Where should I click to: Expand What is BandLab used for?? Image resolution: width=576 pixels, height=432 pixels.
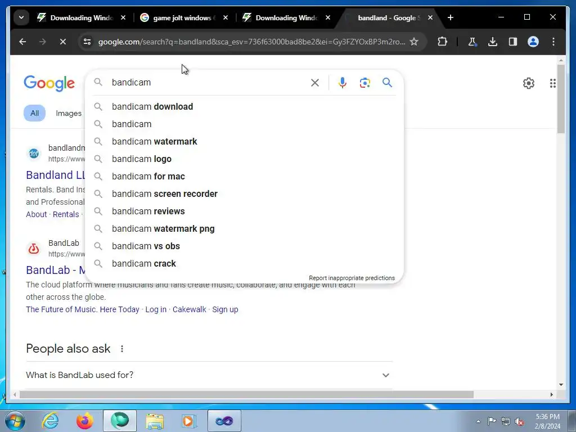click(209, 375)
